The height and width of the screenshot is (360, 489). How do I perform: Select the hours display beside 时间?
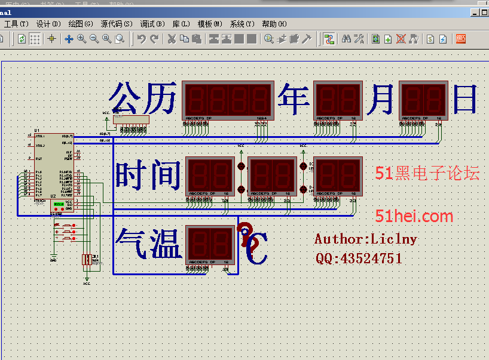(x=210, y=176)
